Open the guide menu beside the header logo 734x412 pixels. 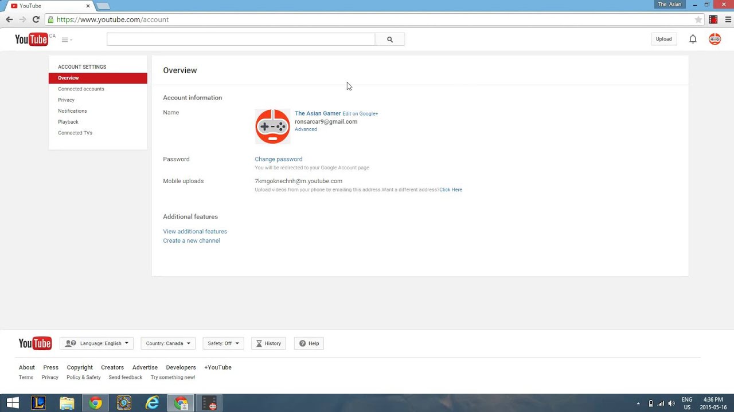click(x=67, y=39)
